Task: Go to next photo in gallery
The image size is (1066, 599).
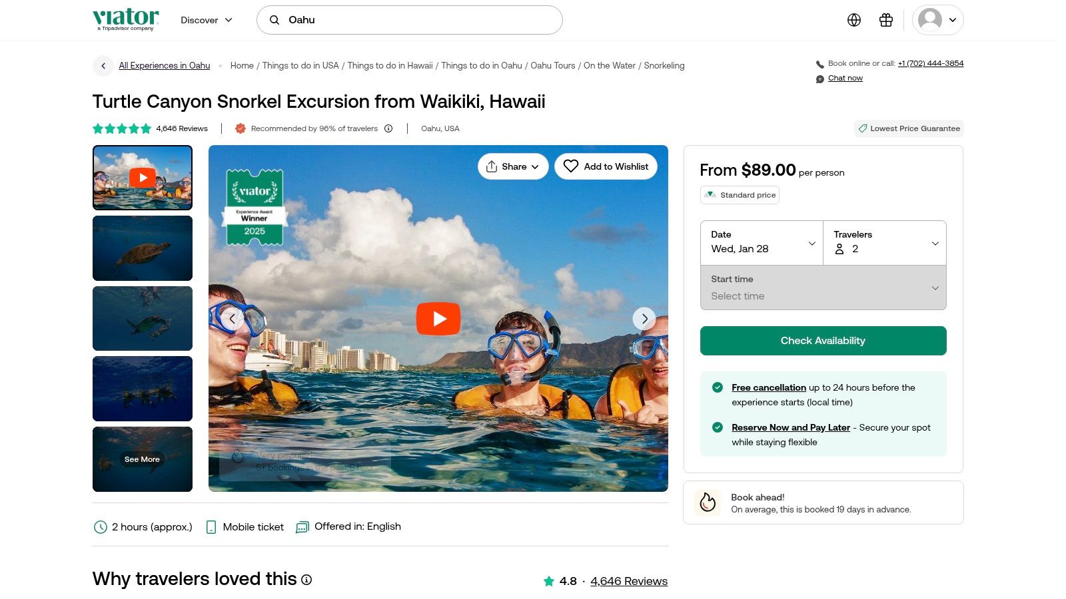Action: (644, 319)
